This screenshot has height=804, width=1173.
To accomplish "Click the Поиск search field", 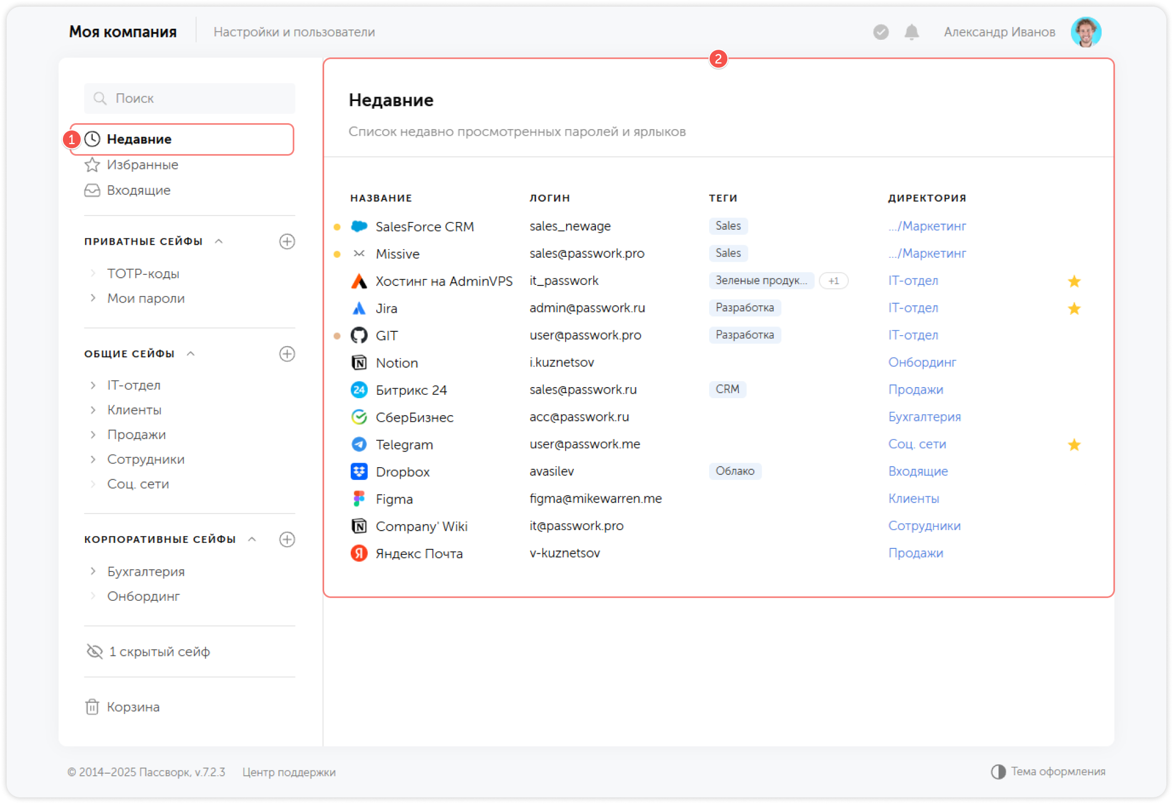I will click(x=189, y=98).
